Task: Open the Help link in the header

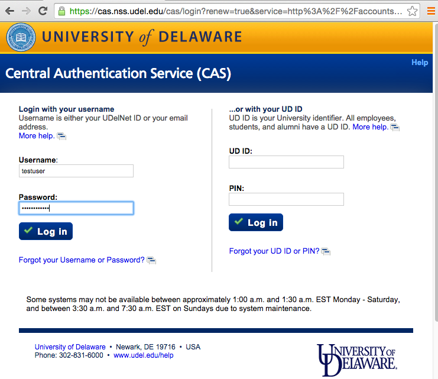Action: point(420,63)
